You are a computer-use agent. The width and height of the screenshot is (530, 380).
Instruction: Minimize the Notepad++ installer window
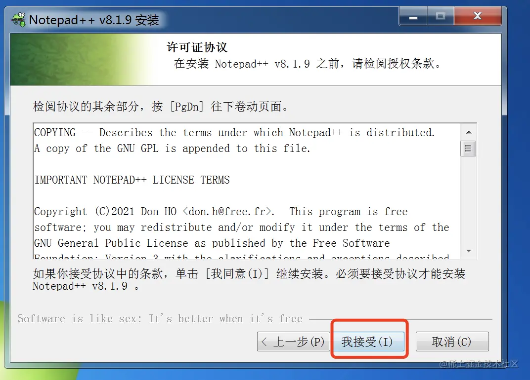pos(413,16)
